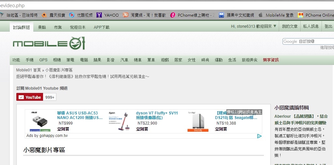Click 立刻買 under NT$22,900

click(142, 129)
